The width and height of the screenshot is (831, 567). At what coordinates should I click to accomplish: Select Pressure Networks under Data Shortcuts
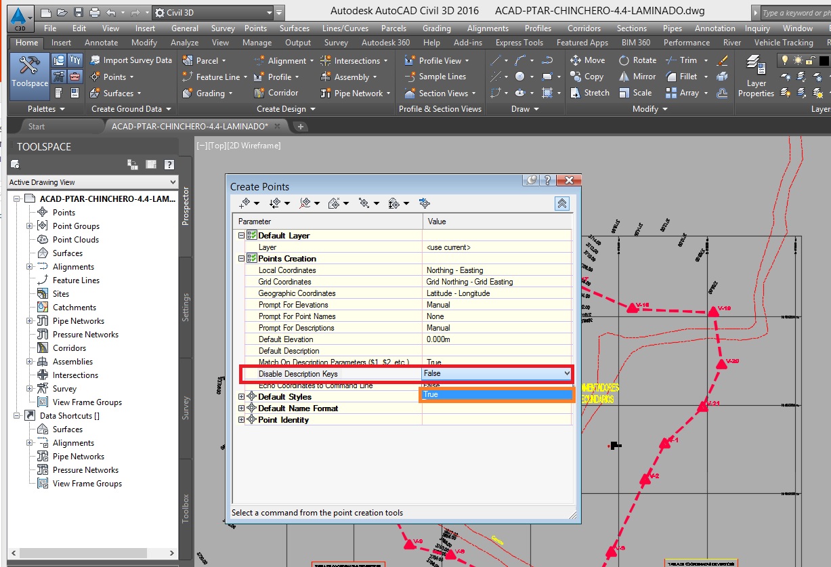pos(85,470)
